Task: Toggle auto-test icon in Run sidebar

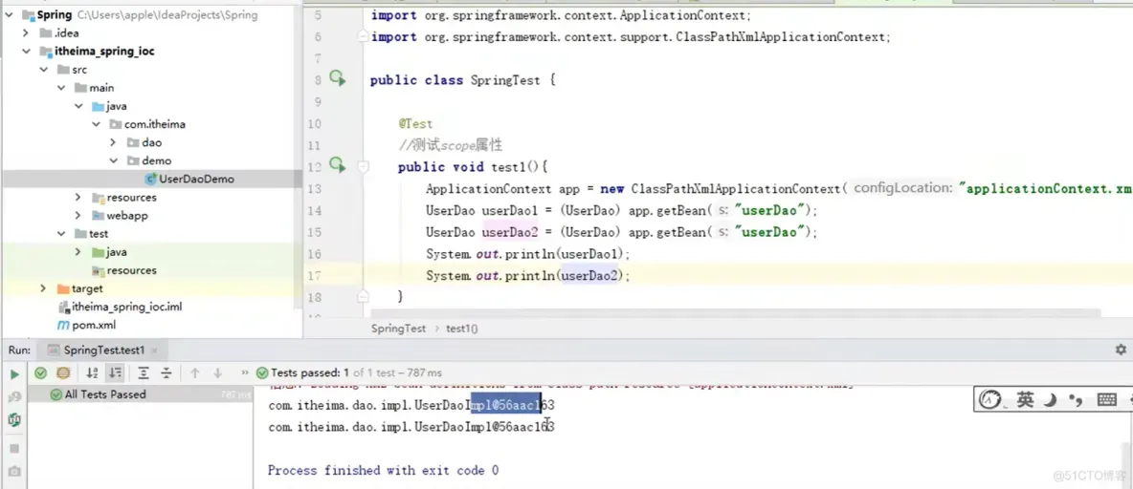Action: point(13,420)
